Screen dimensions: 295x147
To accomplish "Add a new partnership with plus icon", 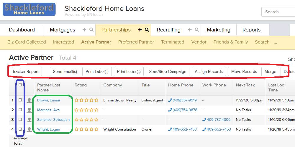I will [x=140, y=30].
